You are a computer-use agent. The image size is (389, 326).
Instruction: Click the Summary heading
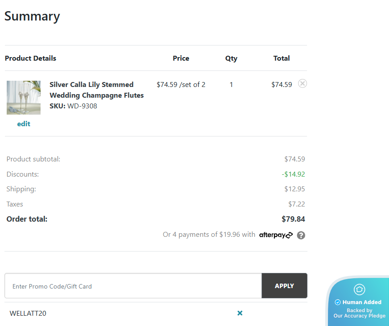(x=32, y=17)
